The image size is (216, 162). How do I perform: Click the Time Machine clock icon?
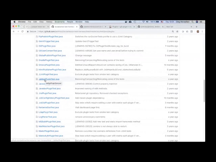pos(135,22)
